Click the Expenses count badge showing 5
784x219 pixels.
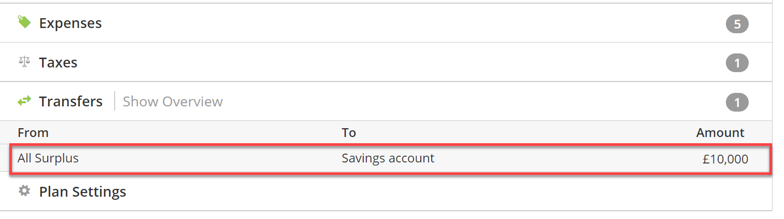737,24
